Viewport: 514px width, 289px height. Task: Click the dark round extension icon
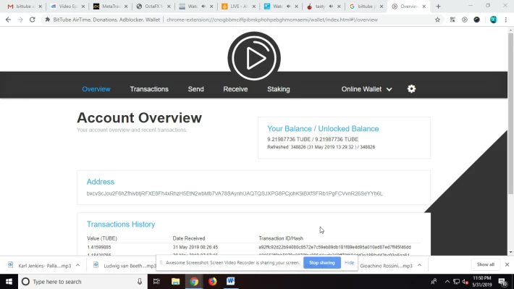pyautogui.click(x=476, y=20)
